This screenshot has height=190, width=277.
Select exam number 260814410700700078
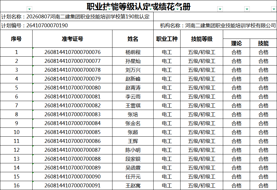(x=73, y=70)
